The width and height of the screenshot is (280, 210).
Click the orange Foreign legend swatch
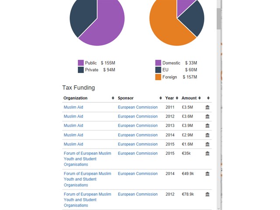[x=158, y=77]
